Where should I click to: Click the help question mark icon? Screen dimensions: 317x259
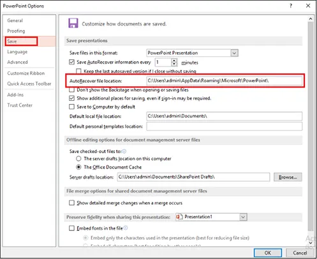pos(291,6)
